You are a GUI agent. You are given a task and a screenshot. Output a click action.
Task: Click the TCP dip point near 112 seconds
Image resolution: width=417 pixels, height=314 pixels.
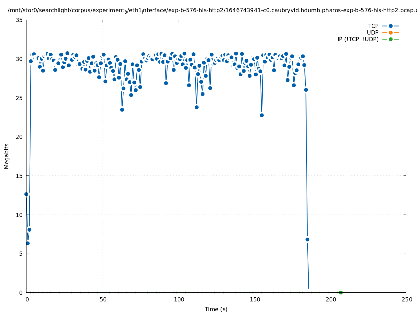[196, 107]
